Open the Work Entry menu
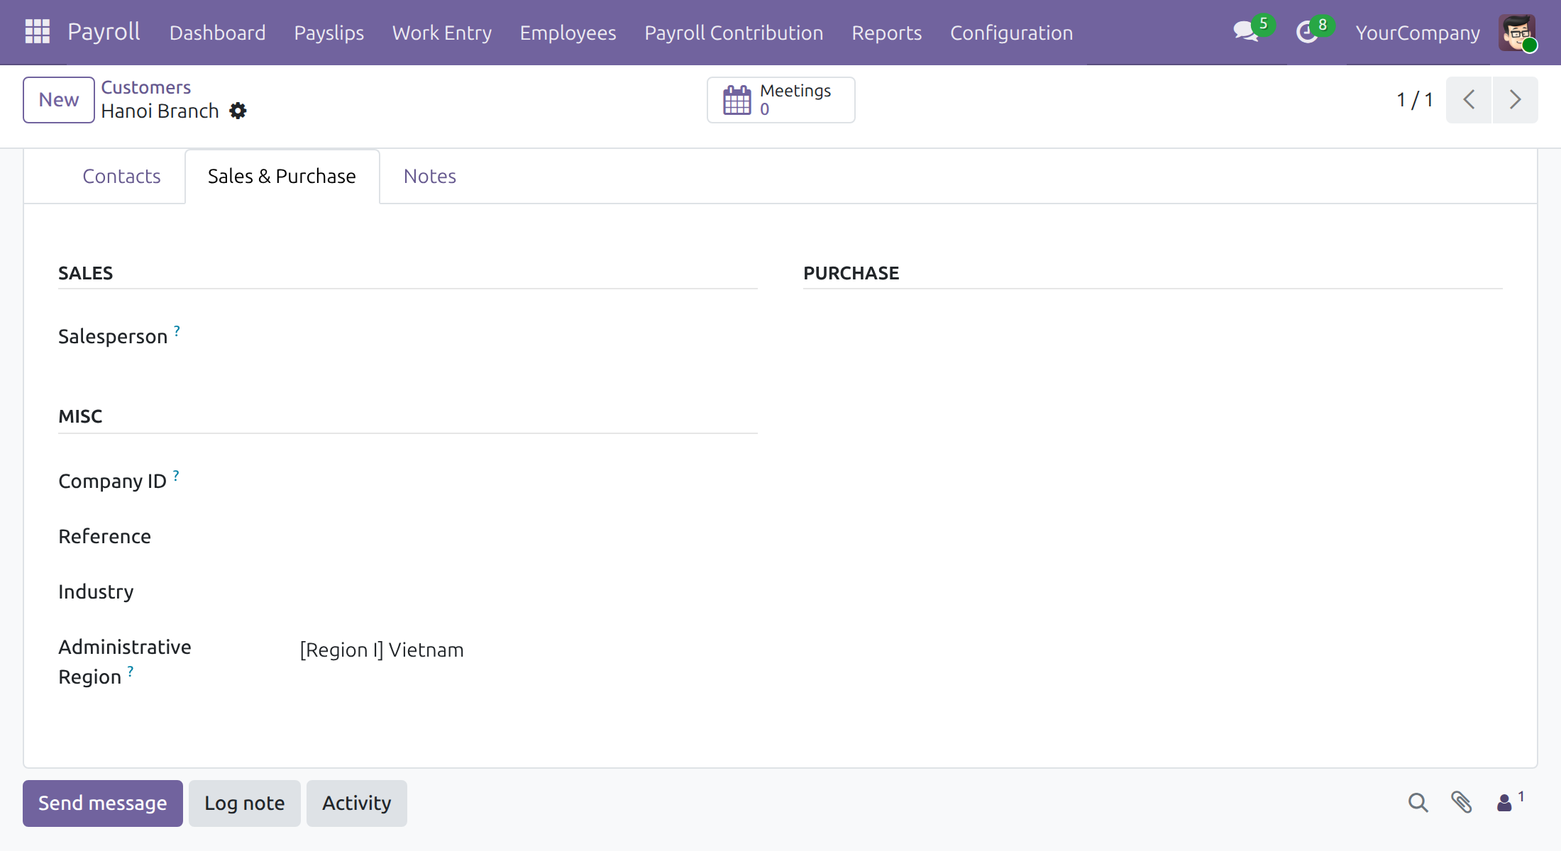This screenshot has height=851, width=1561. tap(442, 33)
